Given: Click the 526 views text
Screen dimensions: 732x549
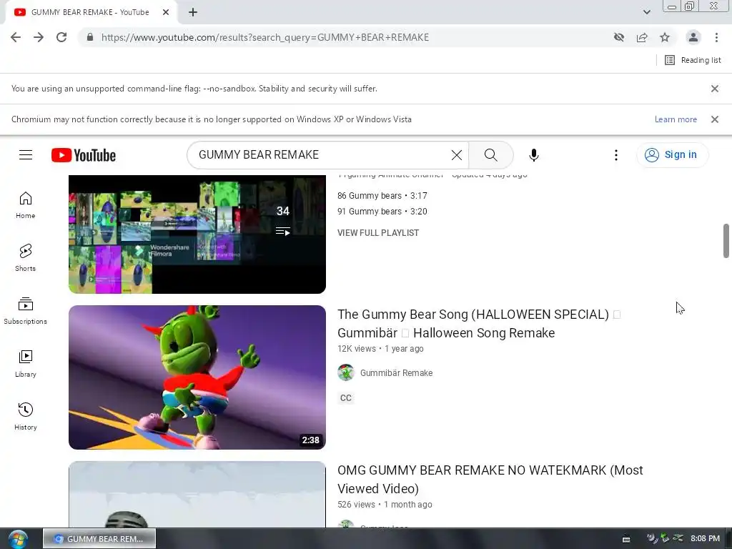Looking at the screenshot, I should [356, 505].
